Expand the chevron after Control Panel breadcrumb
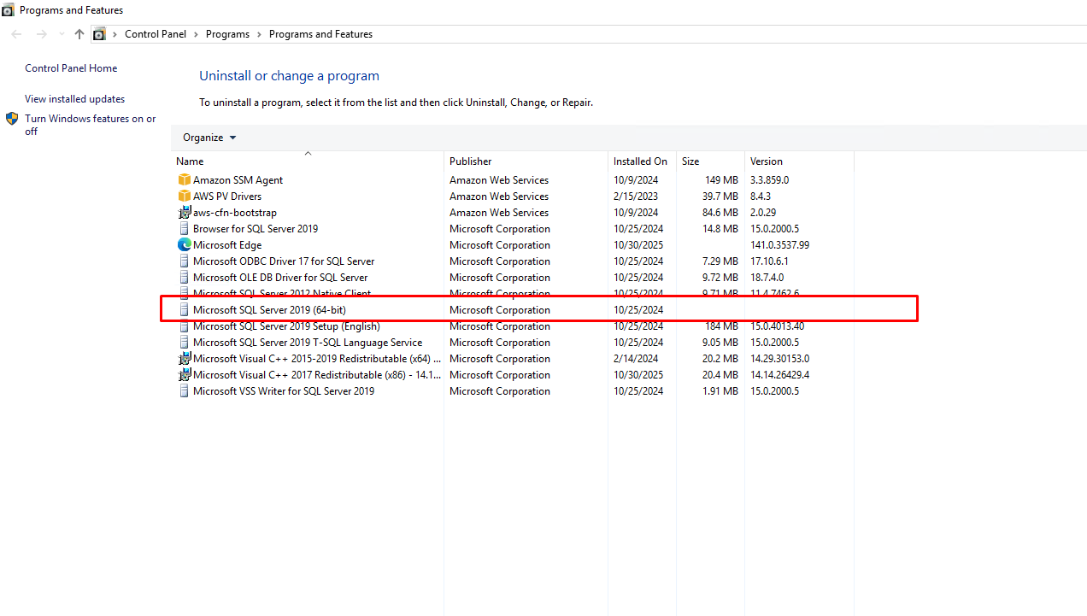Viewport: 1087px width, 616px height. pos(196,34)
